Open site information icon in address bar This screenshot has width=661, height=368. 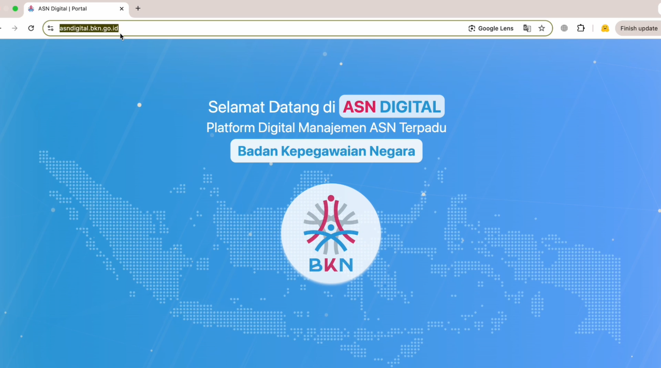coord(51,28)
